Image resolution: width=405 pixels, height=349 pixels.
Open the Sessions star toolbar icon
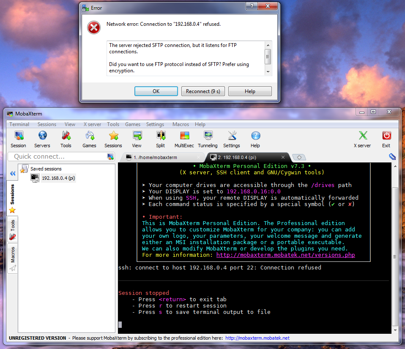(x=113, y=139)
